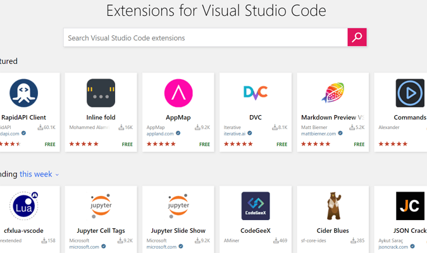Screen dimensions: 427x253
Task: Visit microsoft.com under Jupyter Slide Show
Action: (161, 247)
